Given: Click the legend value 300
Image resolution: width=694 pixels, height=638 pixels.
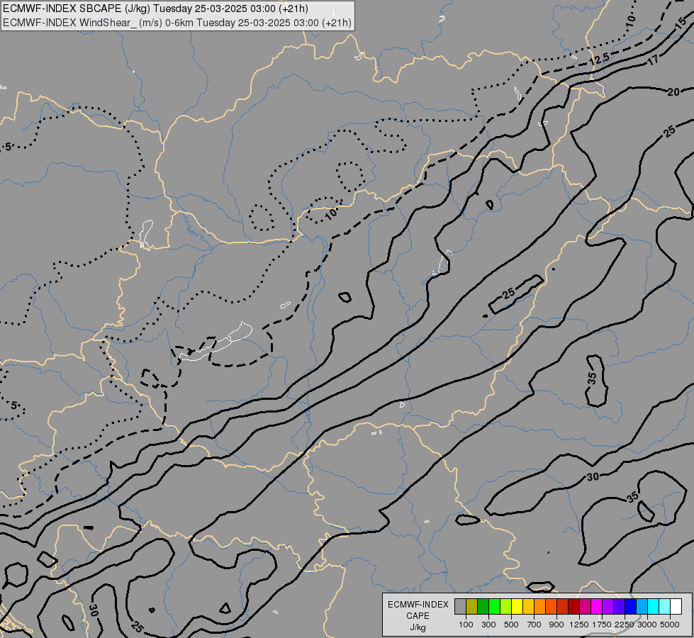Looking at the screenshot, I should tap(488, 625).
